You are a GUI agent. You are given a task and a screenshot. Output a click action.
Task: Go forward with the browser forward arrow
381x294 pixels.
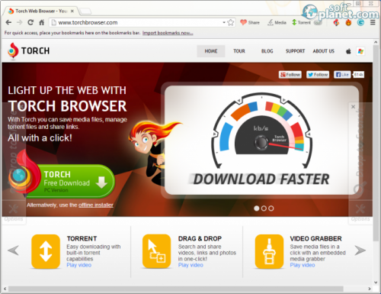pyautogui.click(x=19, y=22)
